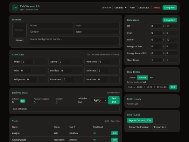Focus the Name input field

coord(51,26)
